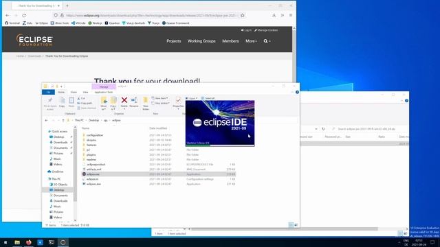440x247 pixels.
Task: Open Working Groups on the Eclipse site
Action: 201,41
